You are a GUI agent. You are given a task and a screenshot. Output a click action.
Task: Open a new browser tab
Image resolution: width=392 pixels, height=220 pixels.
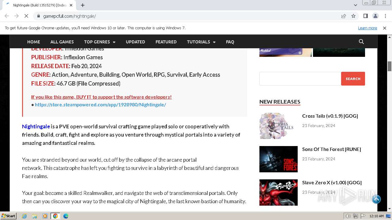pyautogui.click(x=83, y=5)
